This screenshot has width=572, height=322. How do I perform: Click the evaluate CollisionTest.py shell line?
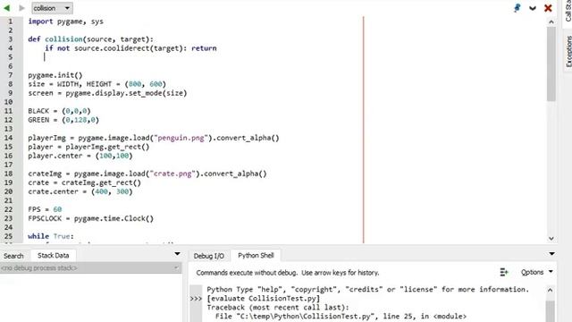[x=264, y=299]
